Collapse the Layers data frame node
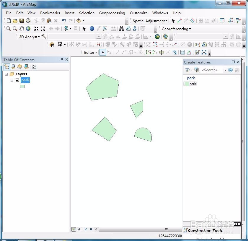Image resolution: width=248 pixels, height=241 pixels. 6,74
